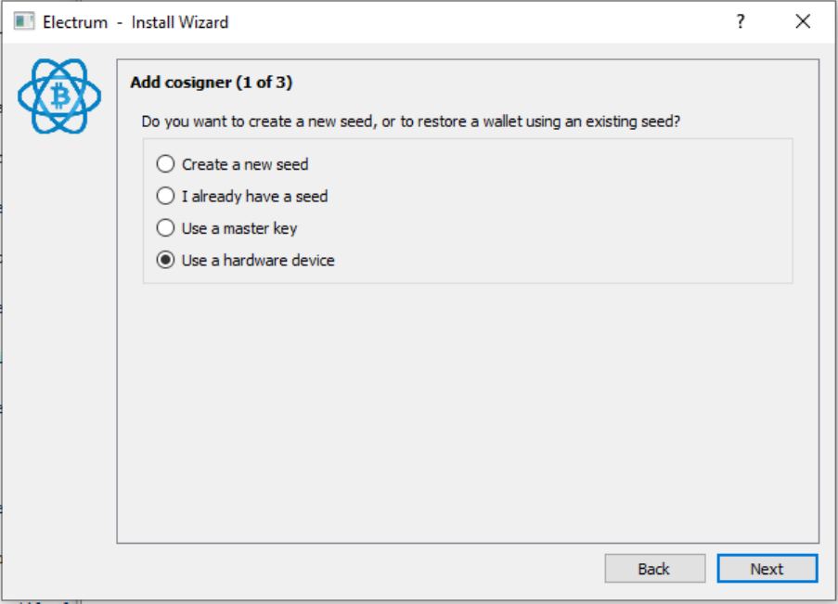Viewport: 838px width, 604px height.
Task: Choose the I already have a seed radio circle
Action: (x=166, y=196)
